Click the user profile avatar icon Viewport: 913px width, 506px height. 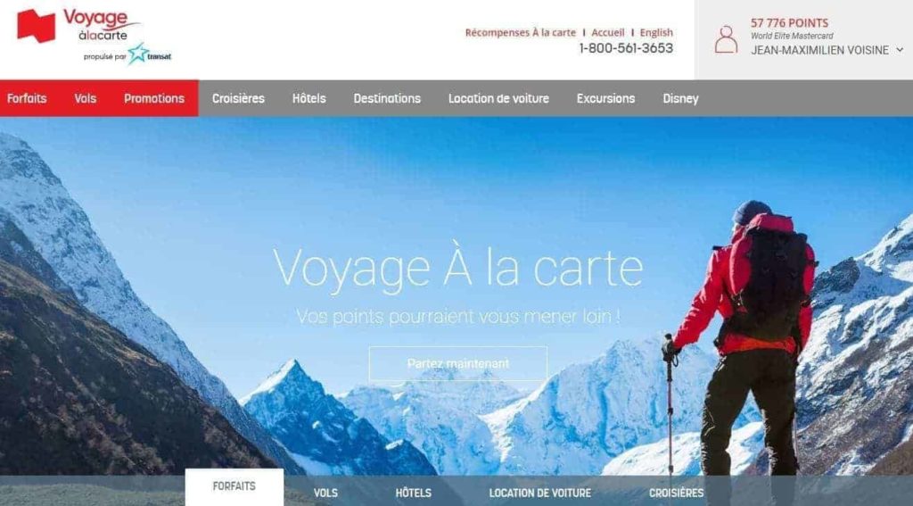coord(726,39)
